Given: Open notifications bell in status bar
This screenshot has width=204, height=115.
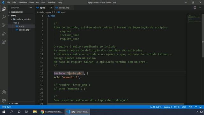Looking at the screenshot, I should [x=200, y=107].
